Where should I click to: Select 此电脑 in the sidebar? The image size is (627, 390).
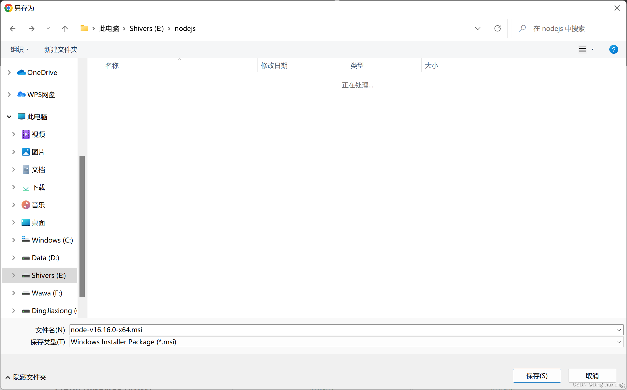37,117
